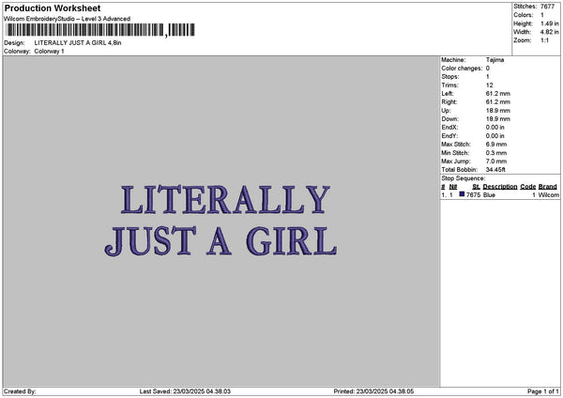563x398 pixels.
Task: Select the 'JUST A GIRL' embroidery line
Action: click(x=221, y=239)
